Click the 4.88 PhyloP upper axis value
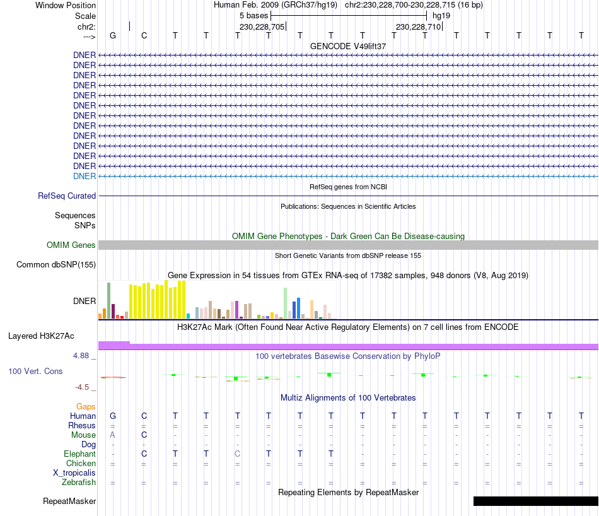 click(x=81, y=356)
